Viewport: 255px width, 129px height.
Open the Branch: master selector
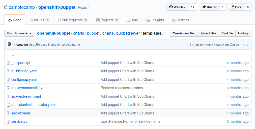(19, 33)
